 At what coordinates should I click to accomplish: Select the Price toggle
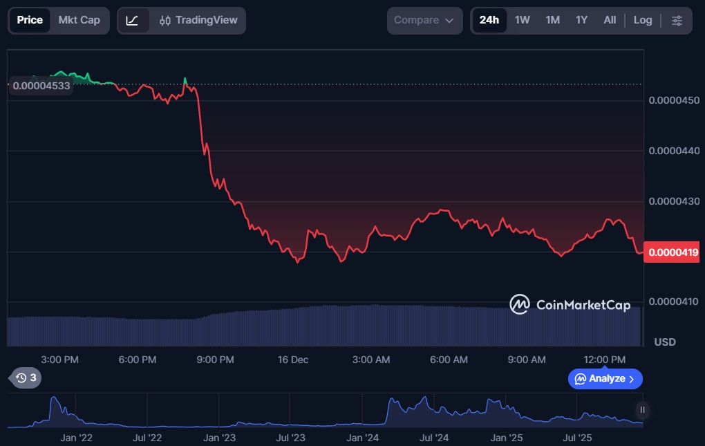click(x=30, y=20)
